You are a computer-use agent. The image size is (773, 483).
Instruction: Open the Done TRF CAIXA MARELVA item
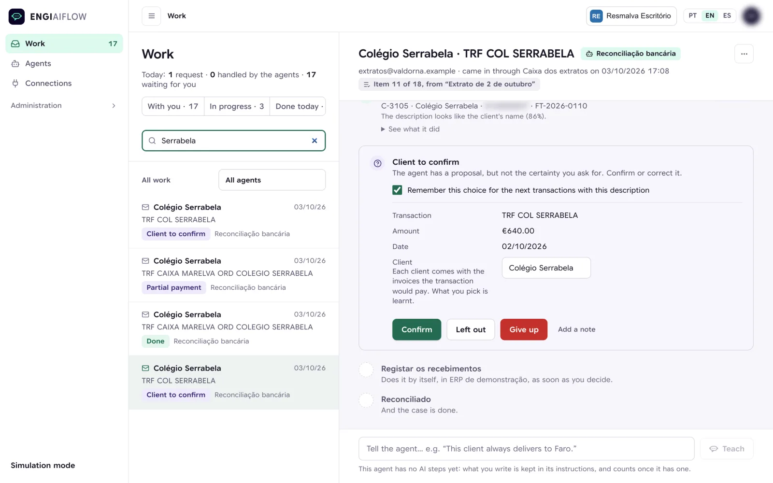coord(234,329)
